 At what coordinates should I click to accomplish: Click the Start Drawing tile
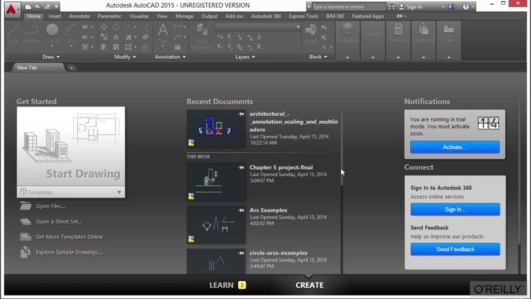click(x=71, y=146)
